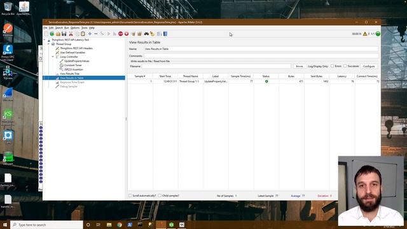
Task: Collapse the Loop Controller node arrow
Action: pyautogui.click(x=53, y=57)
